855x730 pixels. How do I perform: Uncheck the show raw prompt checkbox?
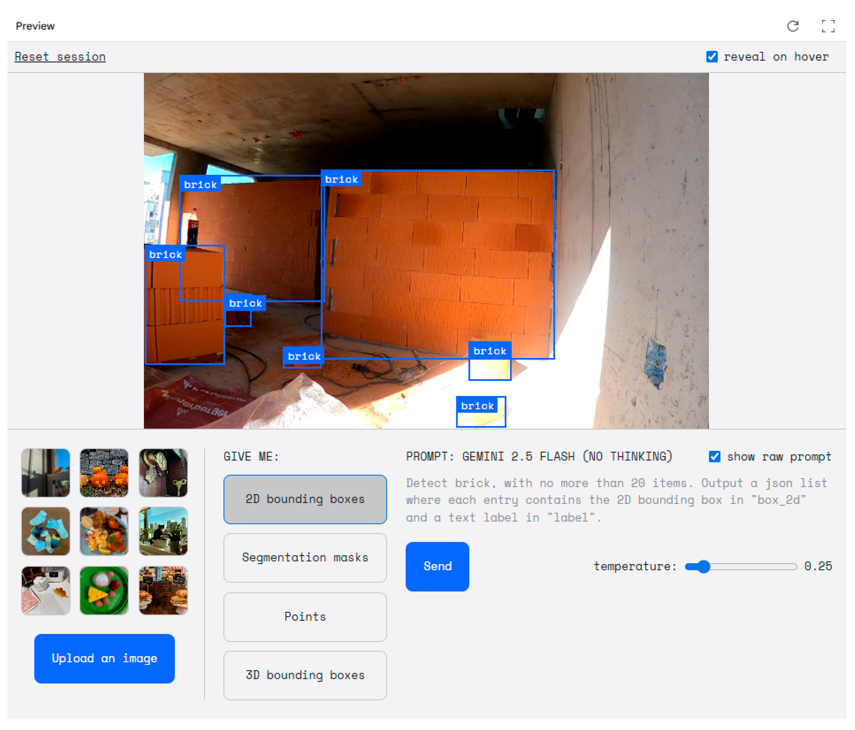tap(714, 456)
